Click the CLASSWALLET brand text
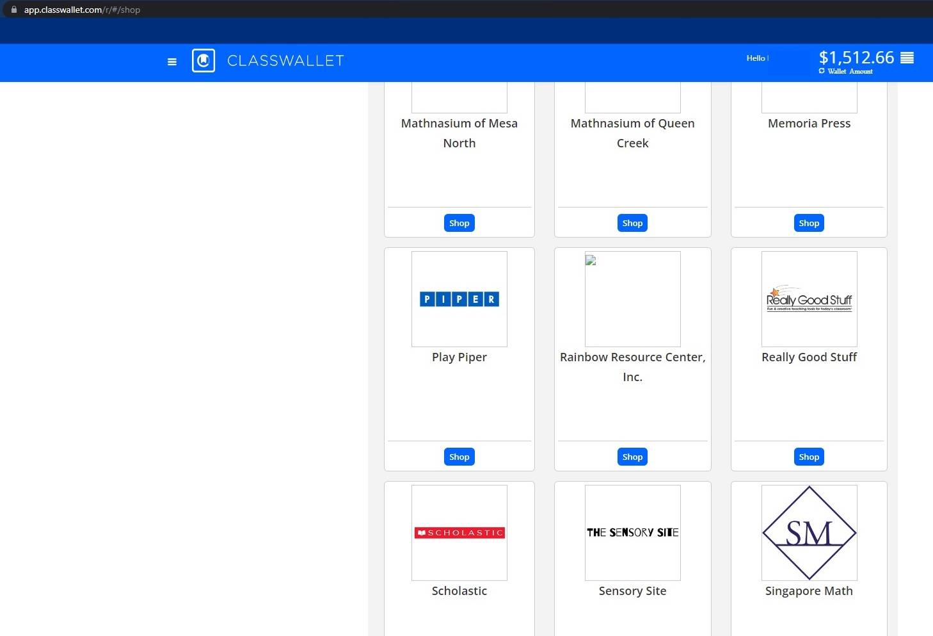This screenshot has width=933, height=636. (x=285, y=61)
